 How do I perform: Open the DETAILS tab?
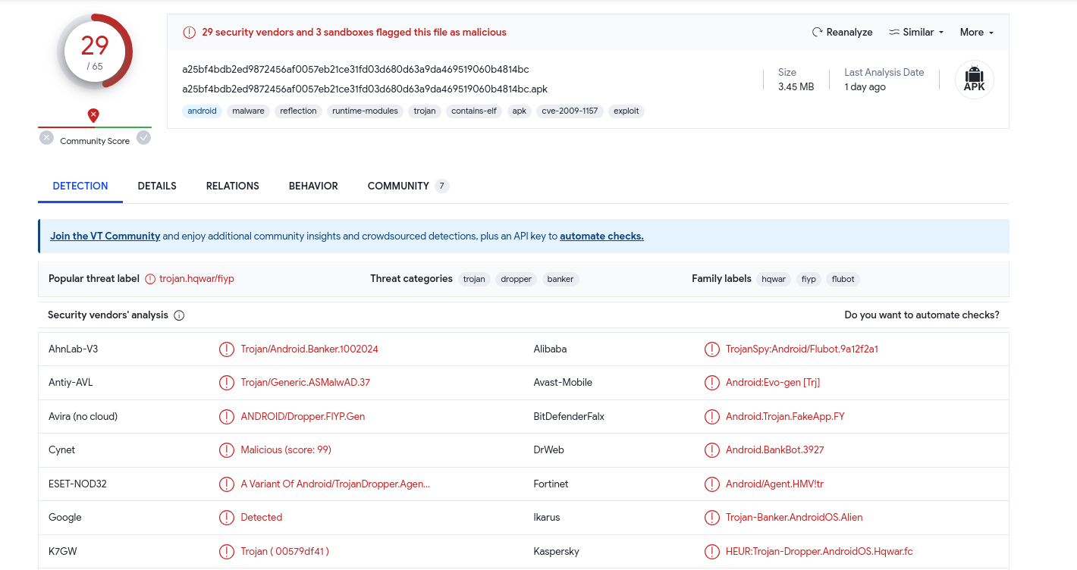157,186
